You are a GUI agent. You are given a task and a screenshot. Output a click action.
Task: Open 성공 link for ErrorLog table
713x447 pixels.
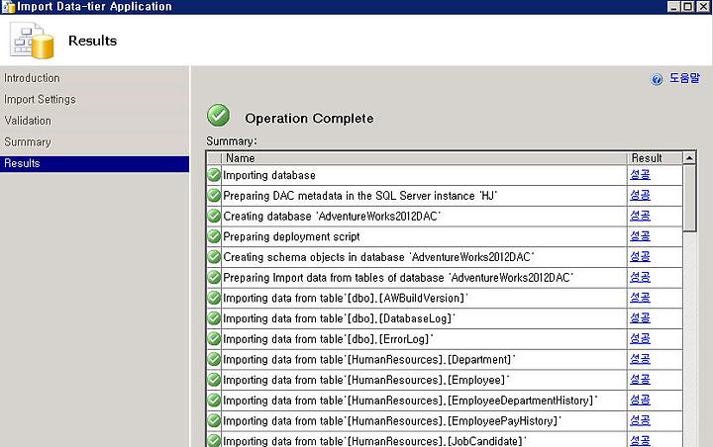[640, 338]
